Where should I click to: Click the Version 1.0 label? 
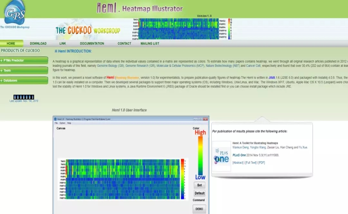click(x=204, y=16)
